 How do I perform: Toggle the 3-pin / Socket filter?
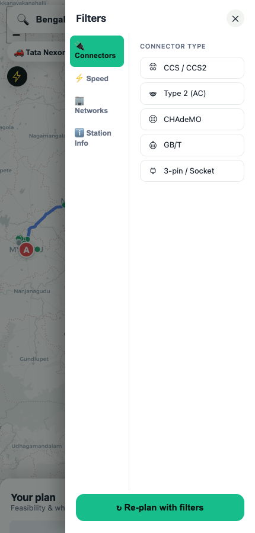click(x=192, y=171)
